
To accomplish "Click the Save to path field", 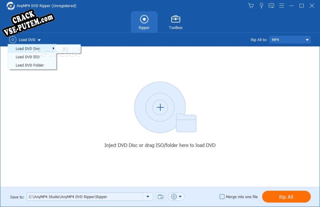I will (x=85, y=197).
